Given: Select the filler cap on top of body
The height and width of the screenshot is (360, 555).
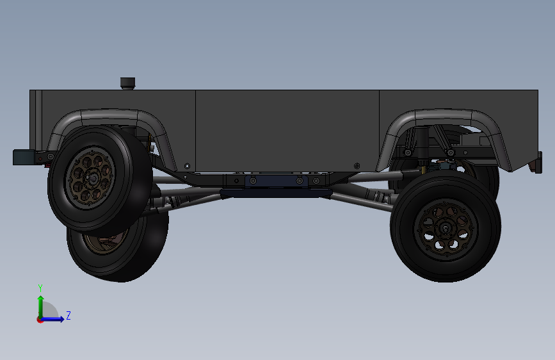Looking at the screenshot, I should (x=128, y=83).
